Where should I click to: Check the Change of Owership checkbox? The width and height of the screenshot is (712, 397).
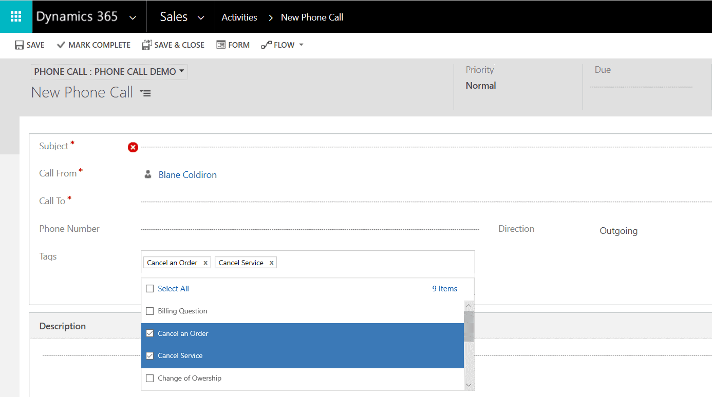click(150, 378)
